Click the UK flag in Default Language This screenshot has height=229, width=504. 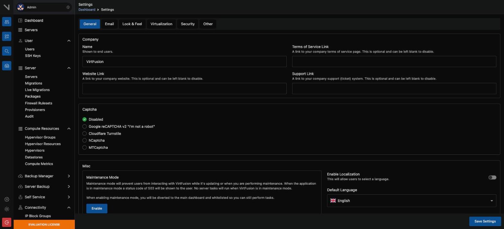(x=333, y=201)
